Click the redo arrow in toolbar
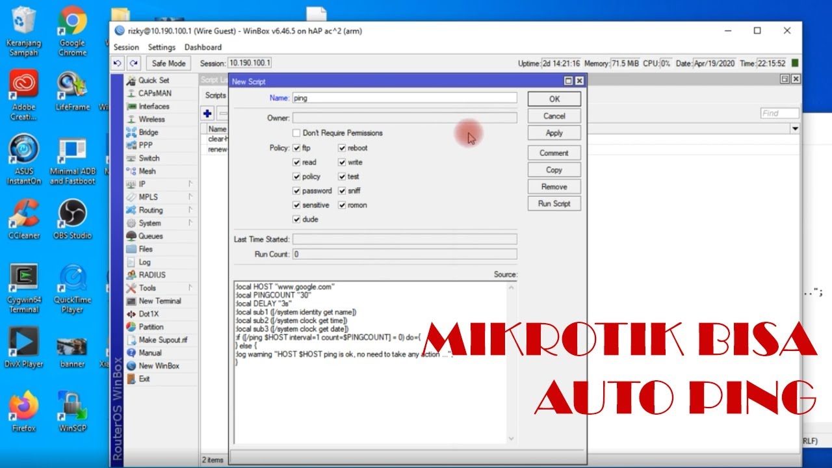832x468 pixels. click(133, 63)
